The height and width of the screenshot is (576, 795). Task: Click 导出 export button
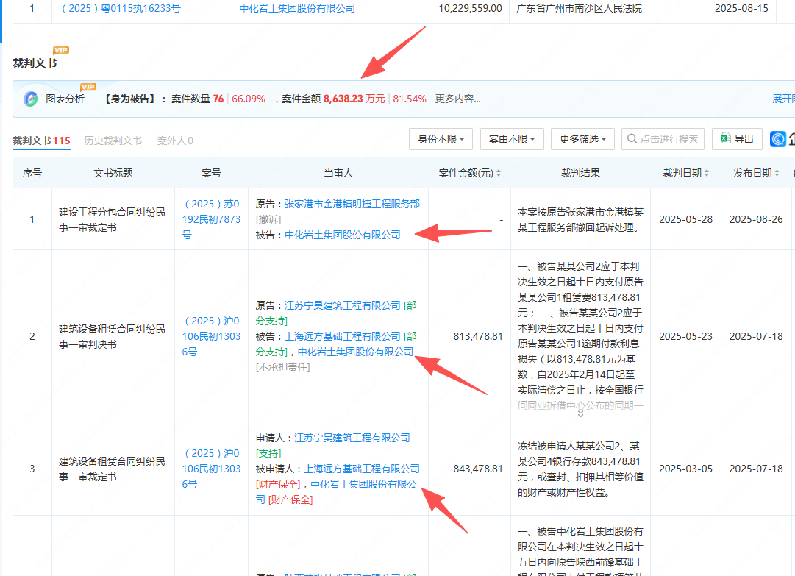tap(737, 139)
